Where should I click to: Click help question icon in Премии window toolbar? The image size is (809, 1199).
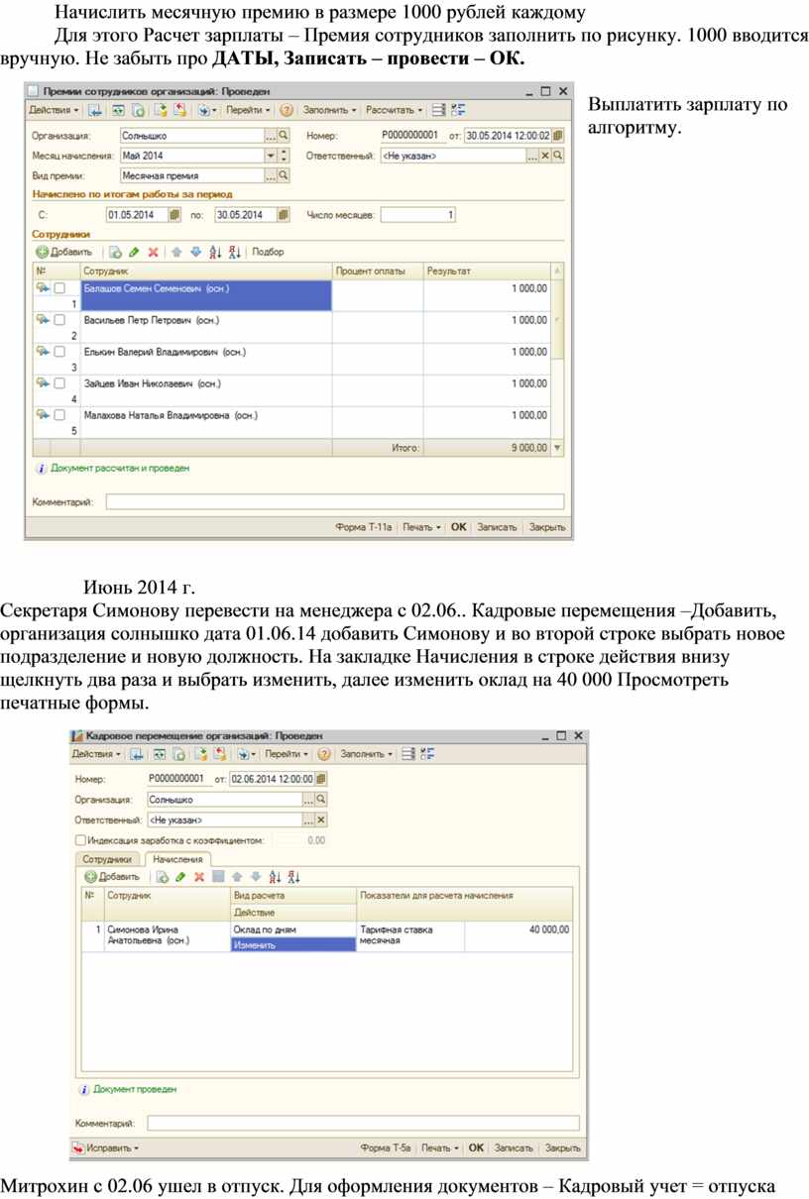pyautogui.click(x=287, y=110)
